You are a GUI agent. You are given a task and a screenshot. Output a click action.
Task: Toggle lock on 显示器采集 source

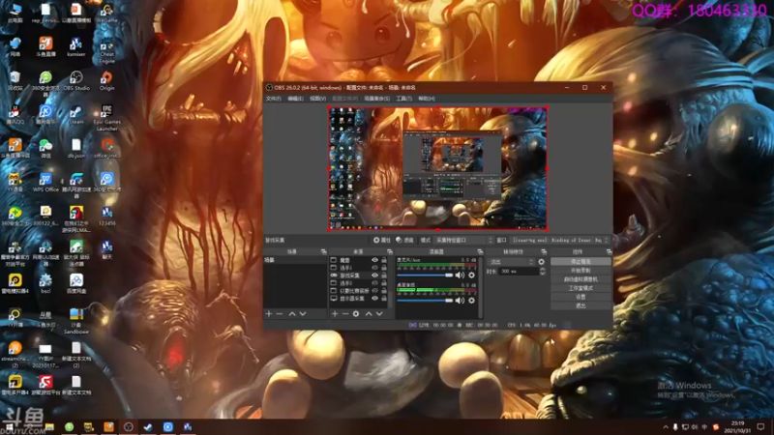(x=383, y=299)
